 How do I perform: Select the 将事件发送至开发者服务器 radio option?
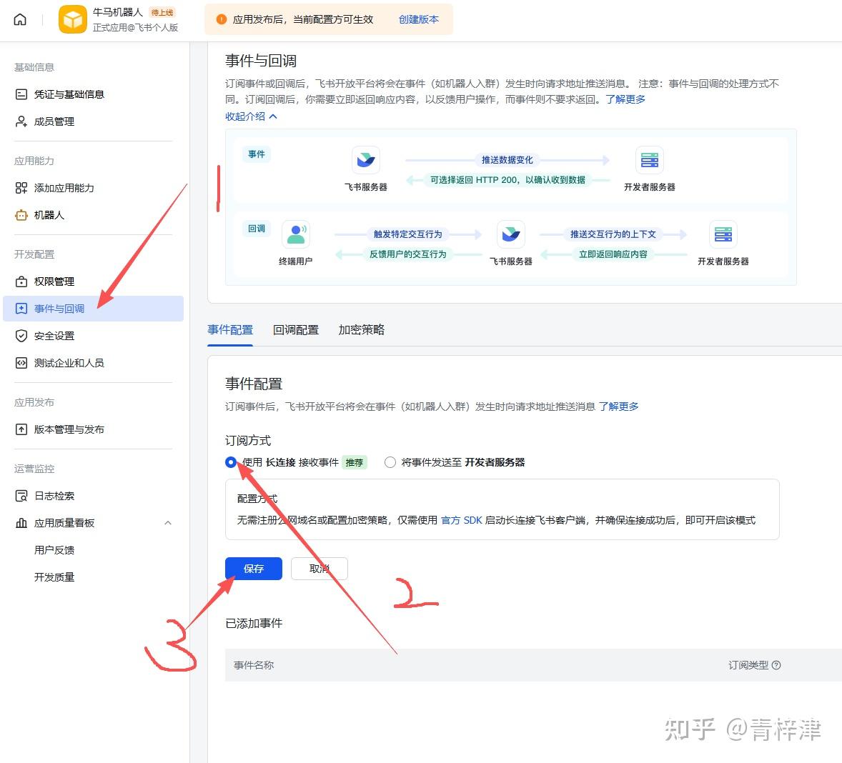coord(390,462)
